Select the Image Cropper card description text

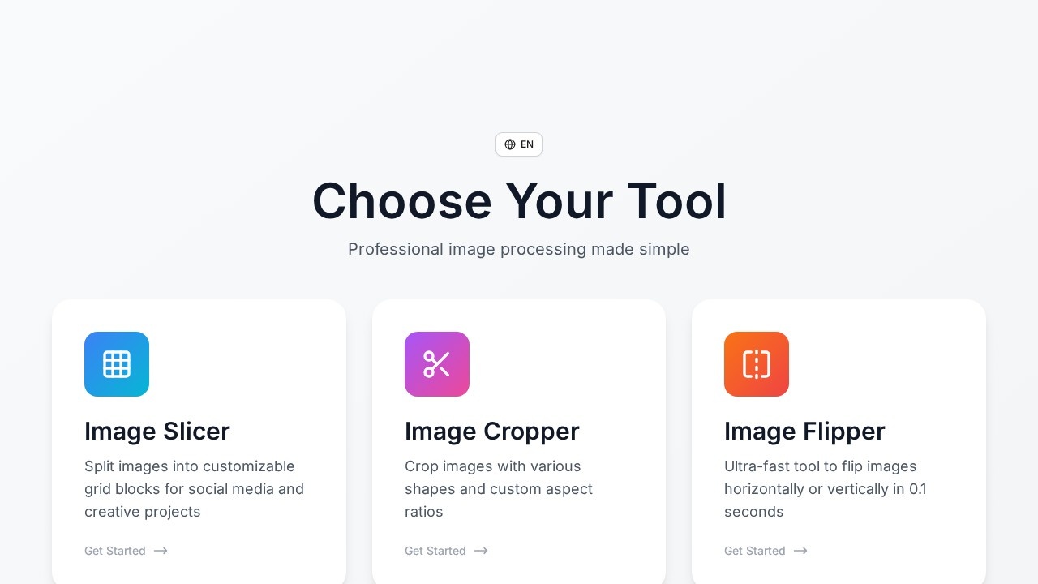coord(499,489)
